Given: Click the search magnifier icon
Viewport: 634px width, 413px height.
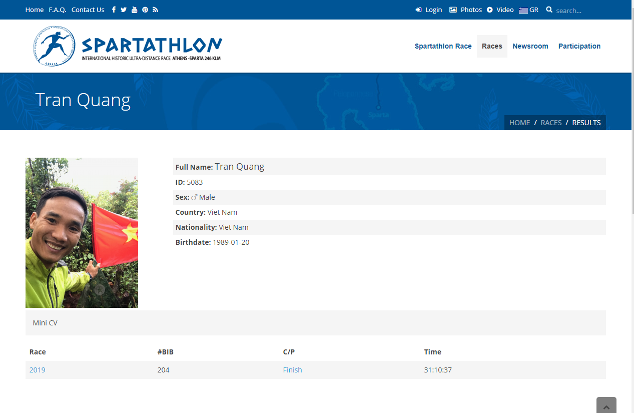Looking at the screenshot, I should point(549,10).
